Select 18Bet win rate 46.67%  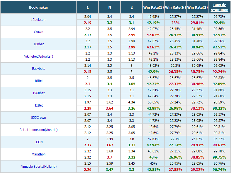(153, 78)
